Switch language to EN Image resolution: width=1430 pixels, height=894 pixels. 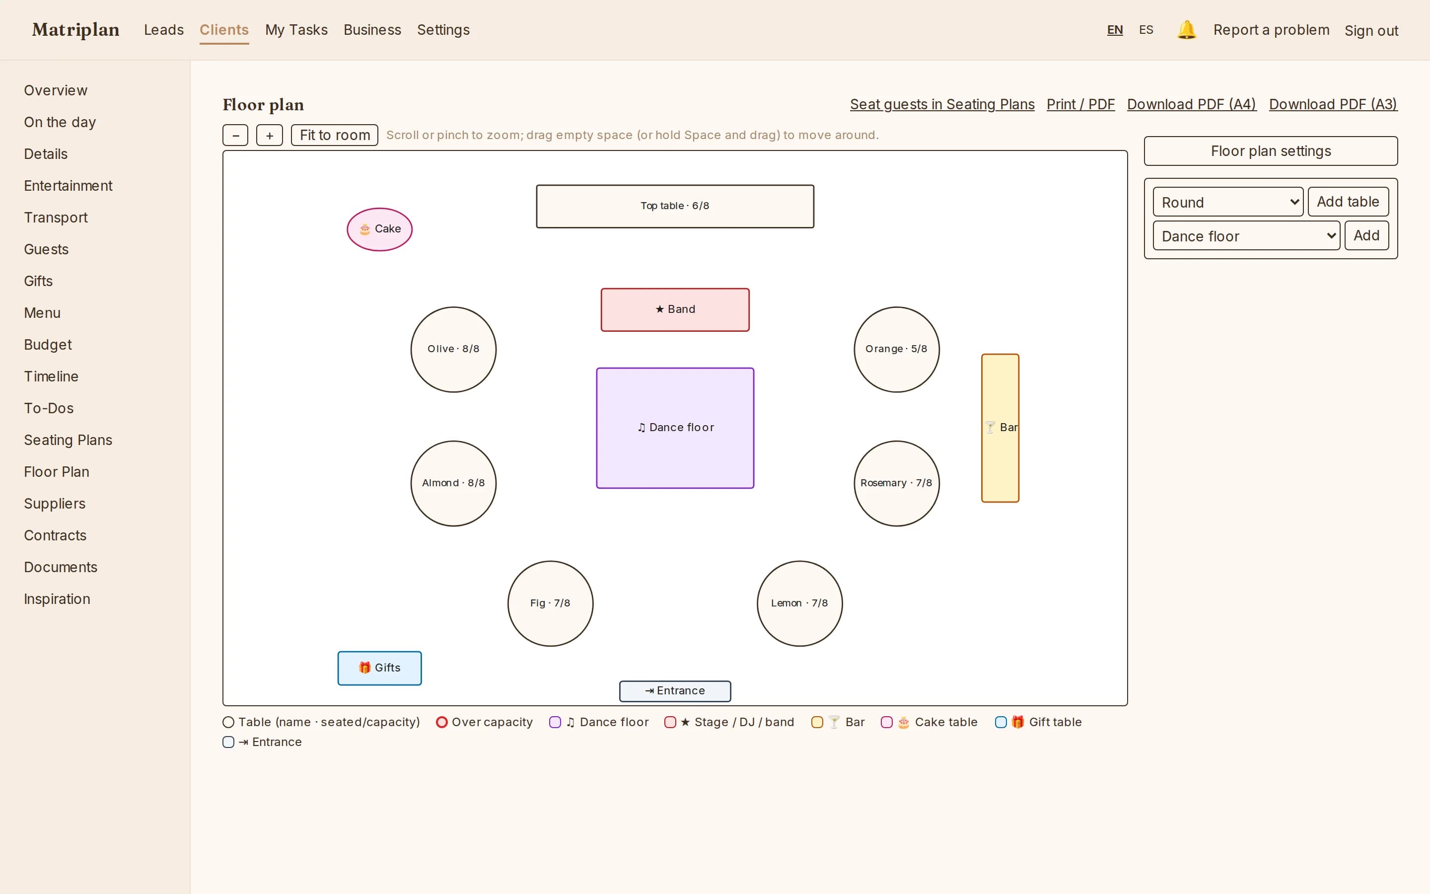1114,30
